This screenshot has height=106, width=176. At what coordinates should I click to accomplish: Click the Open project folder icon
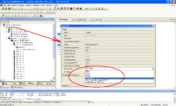(6, 8)
